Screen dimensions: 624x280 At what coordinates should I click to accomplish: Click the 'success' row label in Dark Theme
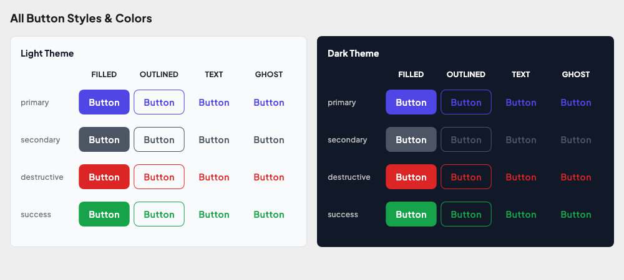tap(343, 214)
